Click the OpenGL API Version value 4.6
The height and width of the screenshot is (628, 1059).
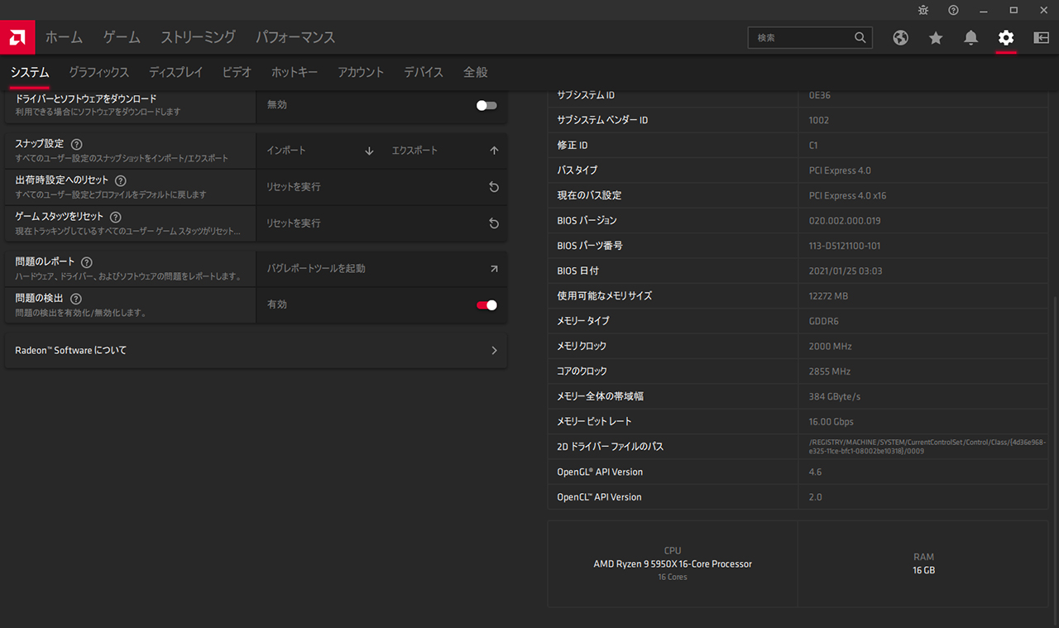(815, 472)
